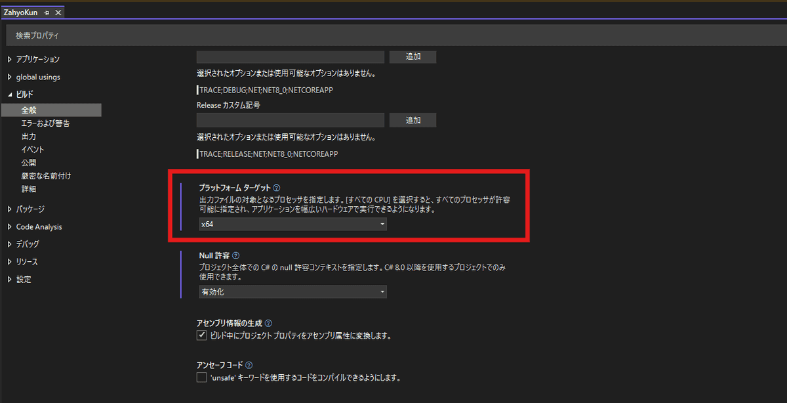787x403 pixels.
Task: Click 追加 button for Debug symbols
Action: pos(413,56)
